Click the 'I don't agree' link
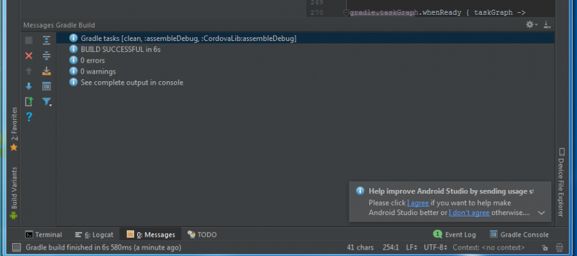Screen dimensions: 577x256 pos(469,212)
